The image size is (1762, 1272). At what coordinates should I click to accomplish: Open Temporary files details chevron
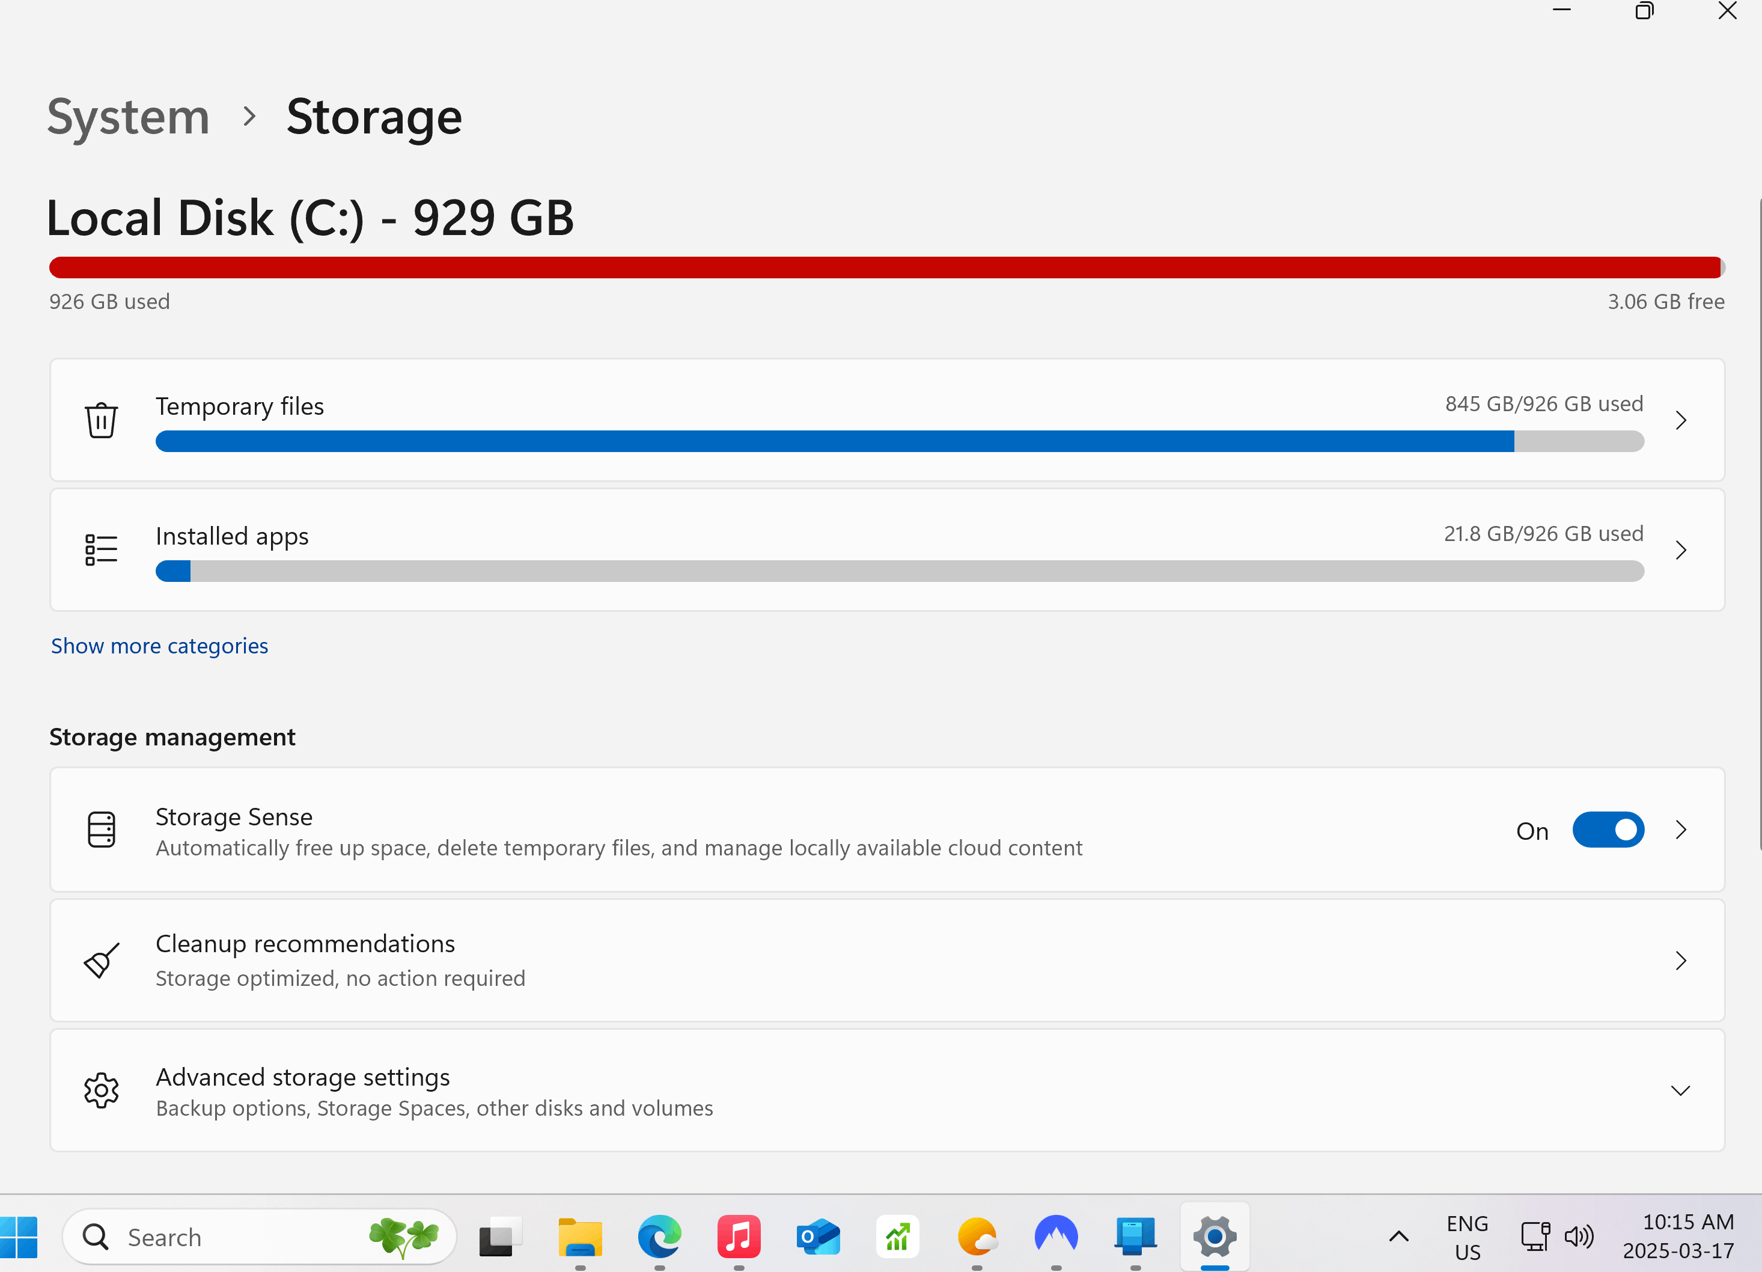click(1680, 420)
